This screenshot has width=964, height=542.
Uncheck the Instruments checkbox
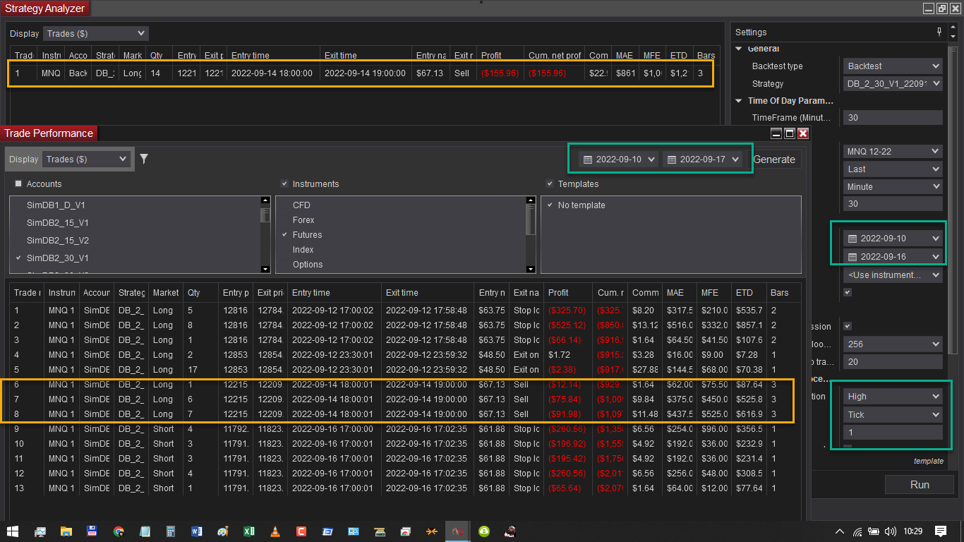pos(284,183)
